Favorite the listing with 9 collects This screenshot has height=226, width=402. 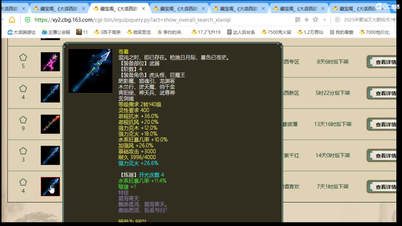coord(23,120)
